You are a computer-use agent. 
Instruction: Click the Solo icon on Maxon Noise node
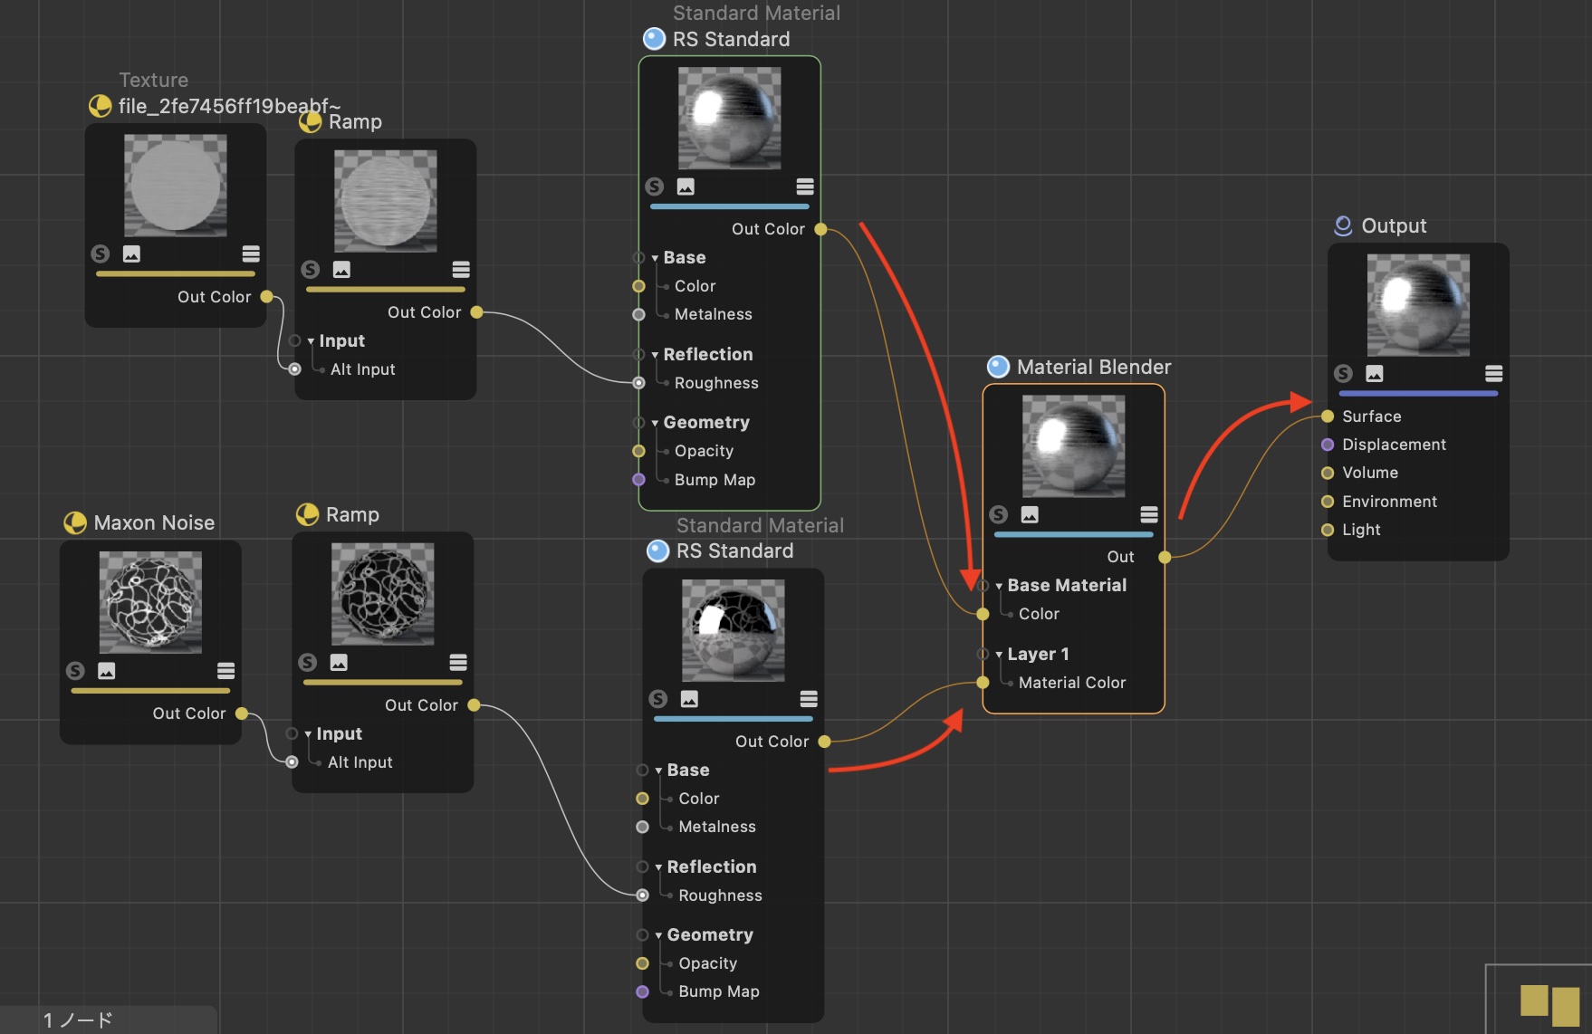coord(75,670)
